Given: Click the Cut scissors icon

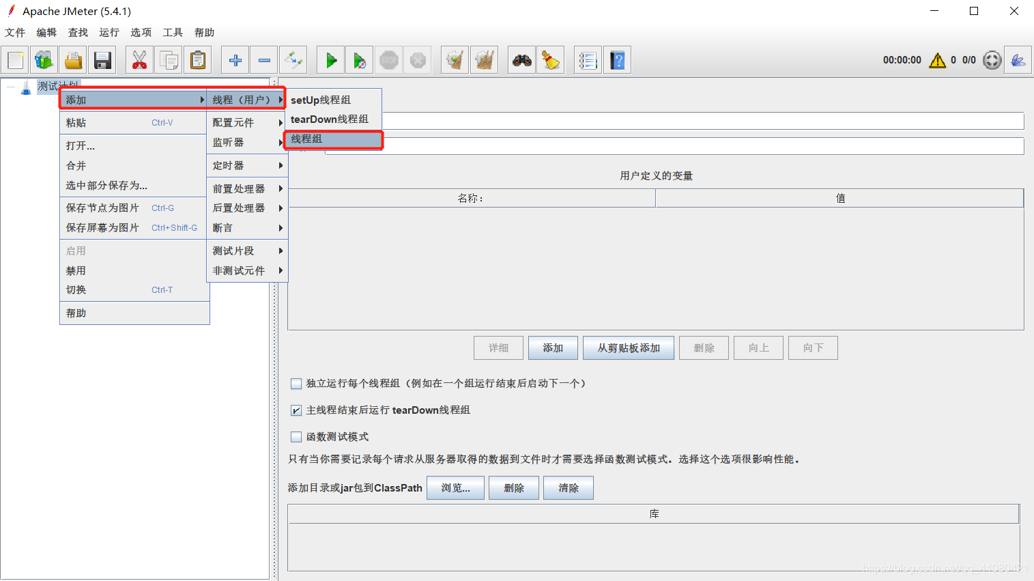Looking at the screenshot, I should [x=139, y=60].
